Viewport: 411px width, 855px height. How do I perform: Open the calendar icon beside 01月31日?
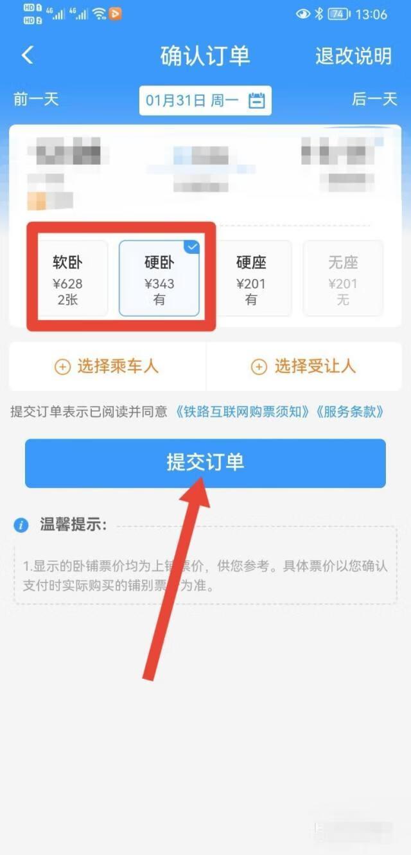point(256,100)
